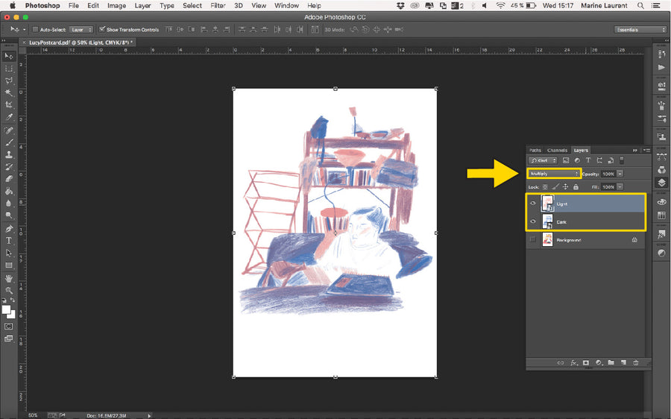Hide the Dark layer
The image size is (671, 419).
[533, 221]
